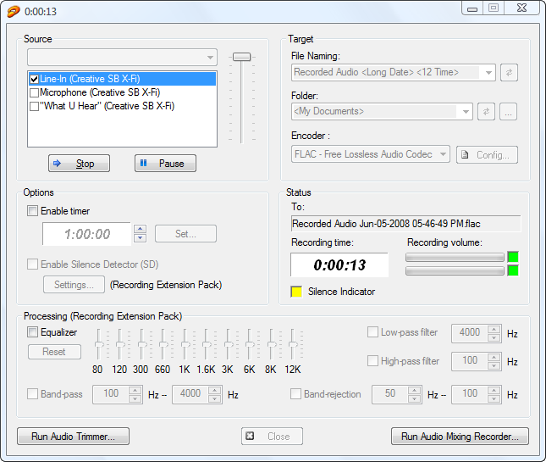Expand the File Naming dropdown
The width and height of the screenshot is (546, 462).
click(488, 73)
